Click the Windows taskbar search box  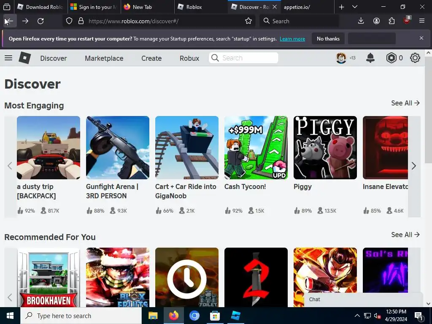tap(81, 316)
